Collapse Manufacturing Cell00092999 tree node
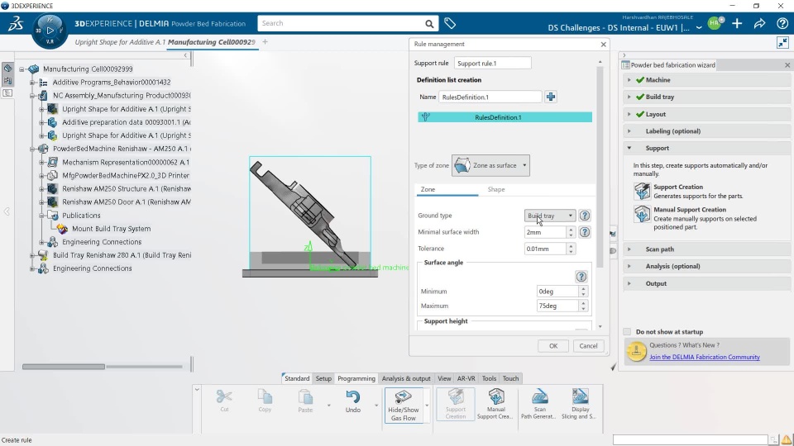Image resolution: width=794 pixels, height=446 pixels. click(x=22, y=69)
